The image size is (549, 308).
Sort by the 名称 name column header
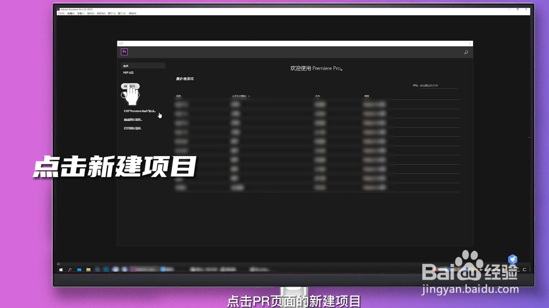178,96
